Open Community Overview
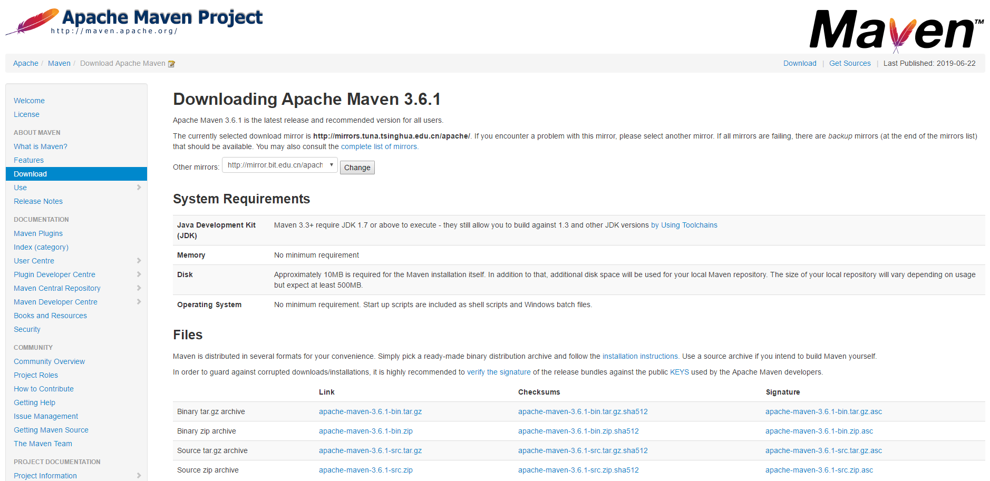 [49, 361]
